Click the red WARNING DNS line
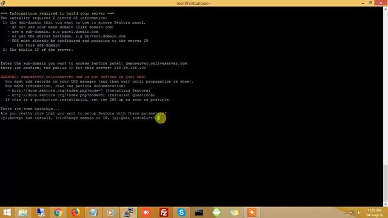Viewport: 388px width, 218px height. pos(73,77)
